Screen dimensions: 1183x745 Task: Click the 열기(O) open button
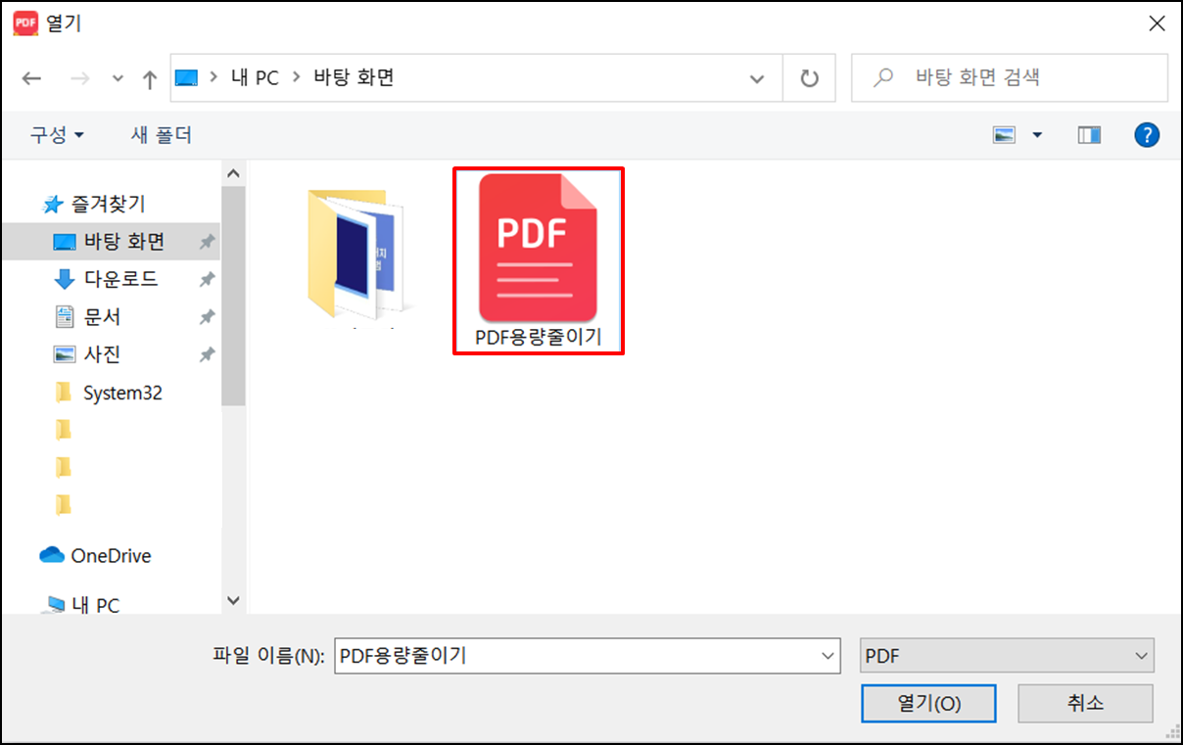coord(928,703)
